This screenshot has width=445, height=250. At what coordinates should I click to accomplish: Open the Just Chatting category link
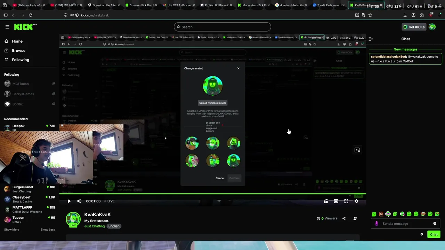(x=94, y=226)
